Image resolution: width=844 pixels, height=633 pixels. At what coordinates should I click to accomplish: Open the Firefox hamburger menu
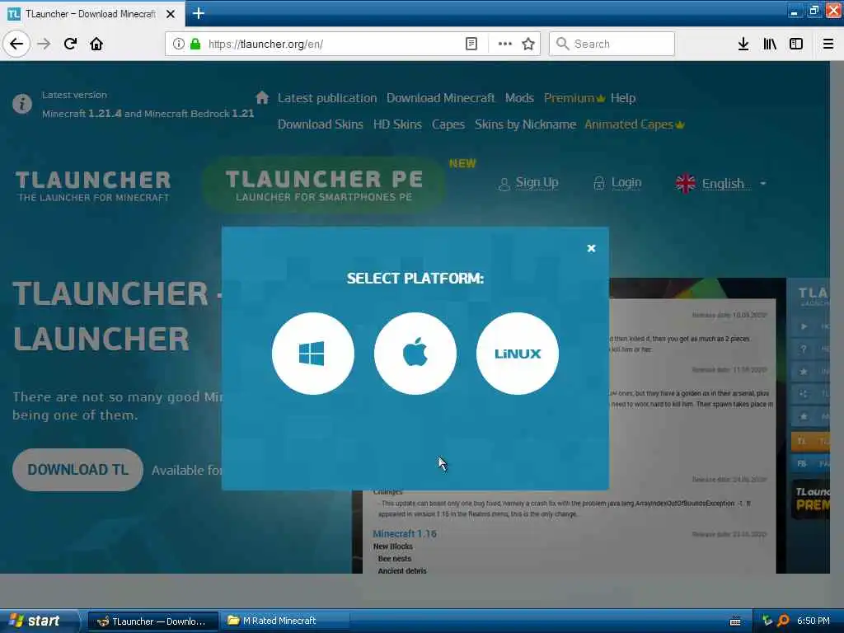click(x=828, y=44)
